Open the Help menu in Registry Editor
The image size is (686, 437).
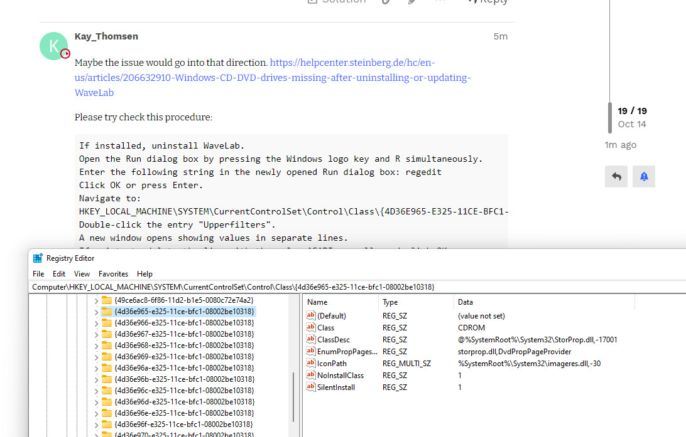[145, 274]
